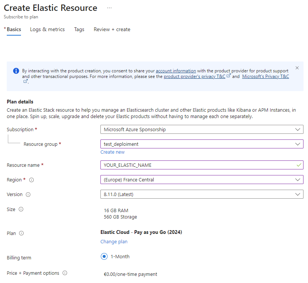
Task: Click the green checkmark in Resource name field
Action: pyautogui.click(x=299, y=165)
